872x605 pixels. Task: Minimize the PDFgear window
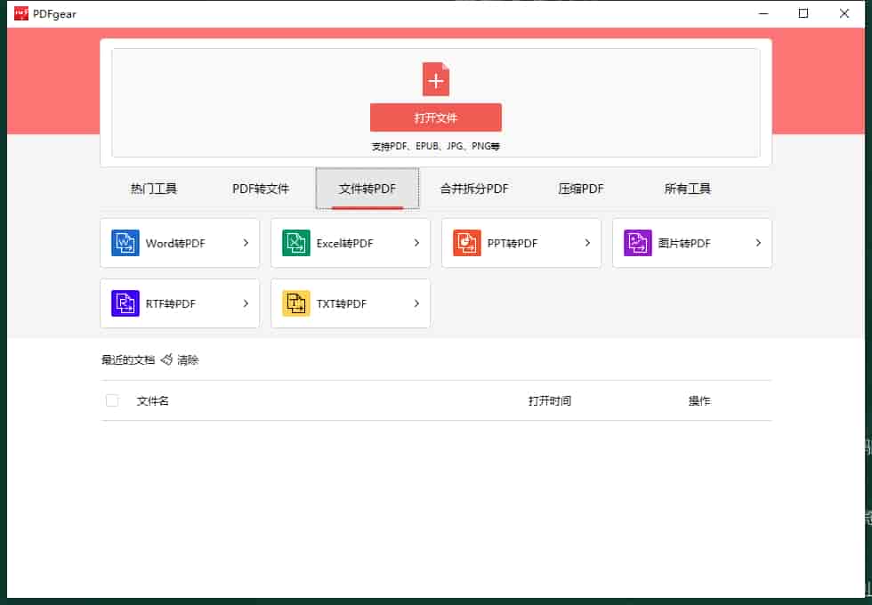[x=763, y=13]
